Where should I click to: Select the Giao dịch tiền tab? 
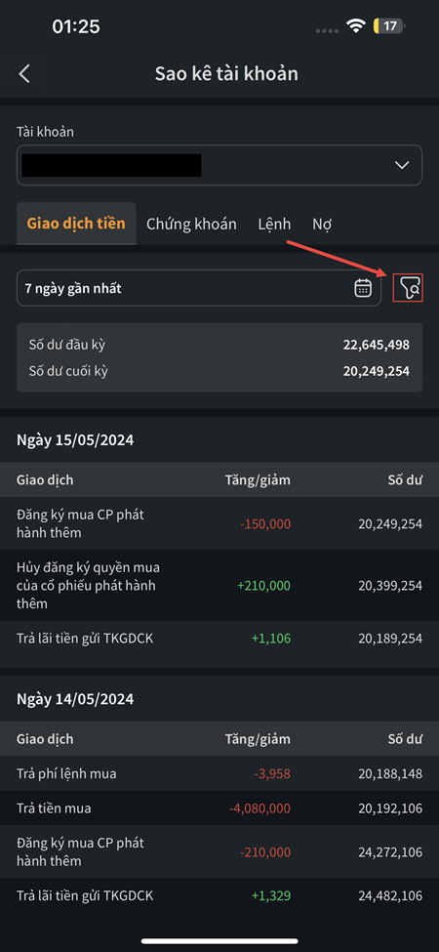tap(76, 224)
